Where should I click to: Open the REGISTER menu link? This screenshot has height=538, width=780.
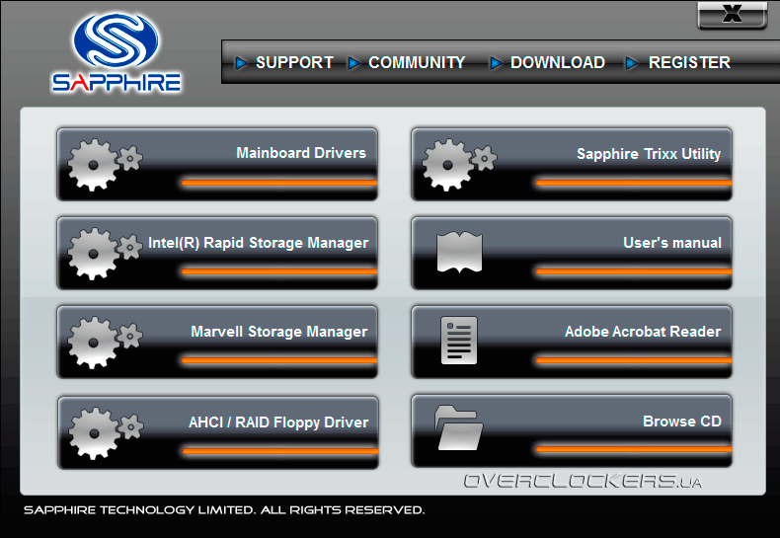689,62
